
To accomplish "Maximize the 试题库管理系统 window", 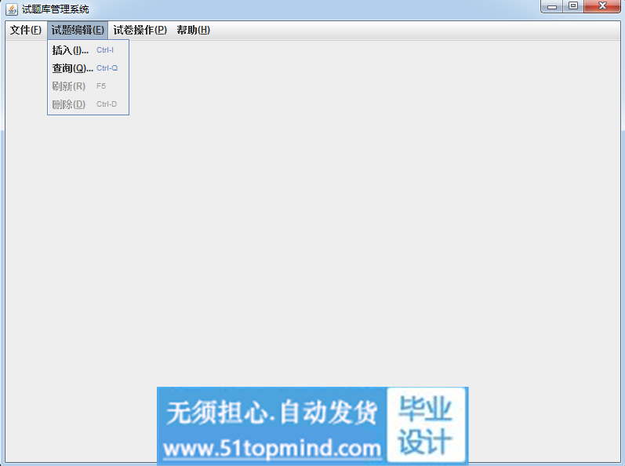I will (x=573, y=6).
